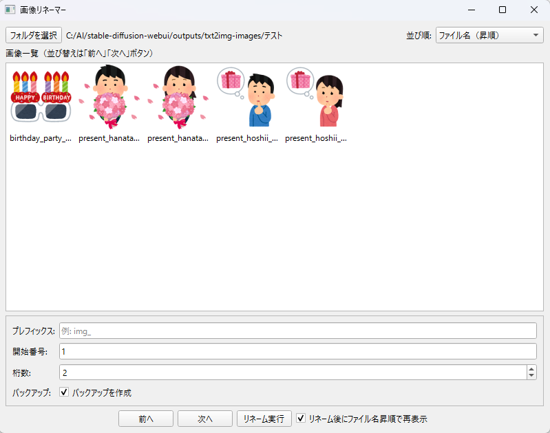Increase the 桁数 value with up arrow
This screenshot has width=550, height=433.
531,369
